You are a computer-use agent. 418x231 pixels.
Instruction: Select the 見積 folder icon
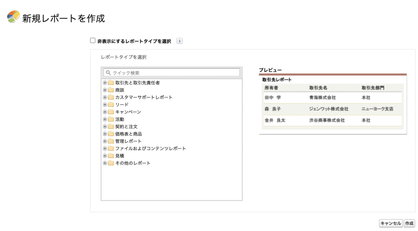[111, 156]
